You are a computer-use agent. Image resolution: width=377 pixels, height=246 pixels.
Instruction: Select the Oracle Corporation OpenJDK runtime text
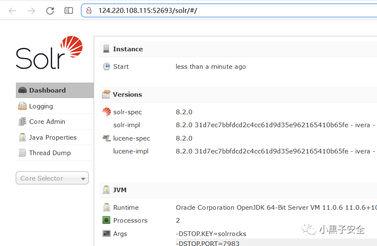coord(276,208)
